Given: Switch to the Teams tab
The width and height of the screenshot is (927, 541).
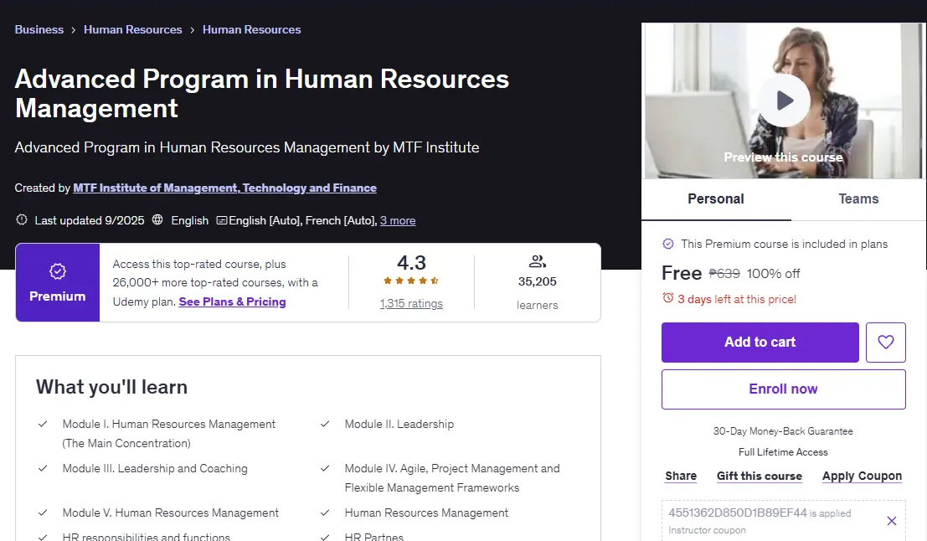Looking at the screenshot, I should (858, 199).
